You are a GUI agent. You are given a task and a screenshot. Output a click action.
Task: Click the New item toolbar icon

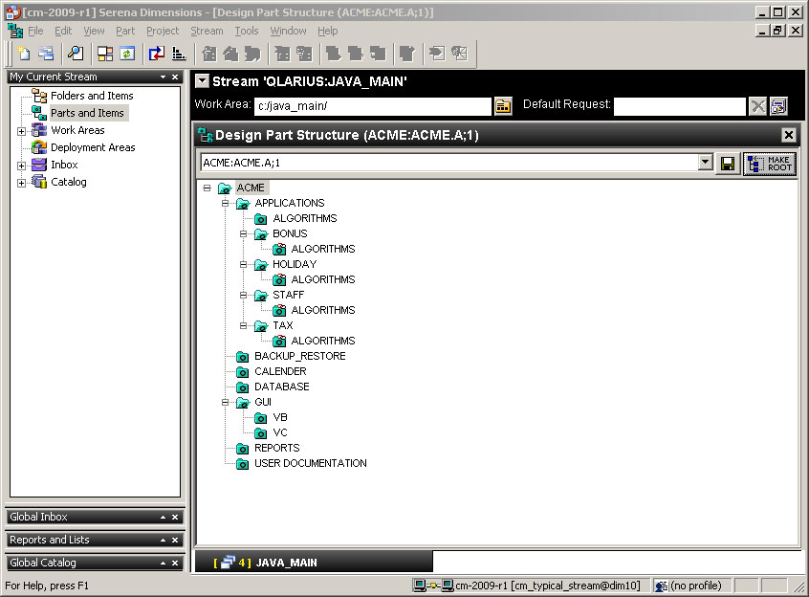24,54
